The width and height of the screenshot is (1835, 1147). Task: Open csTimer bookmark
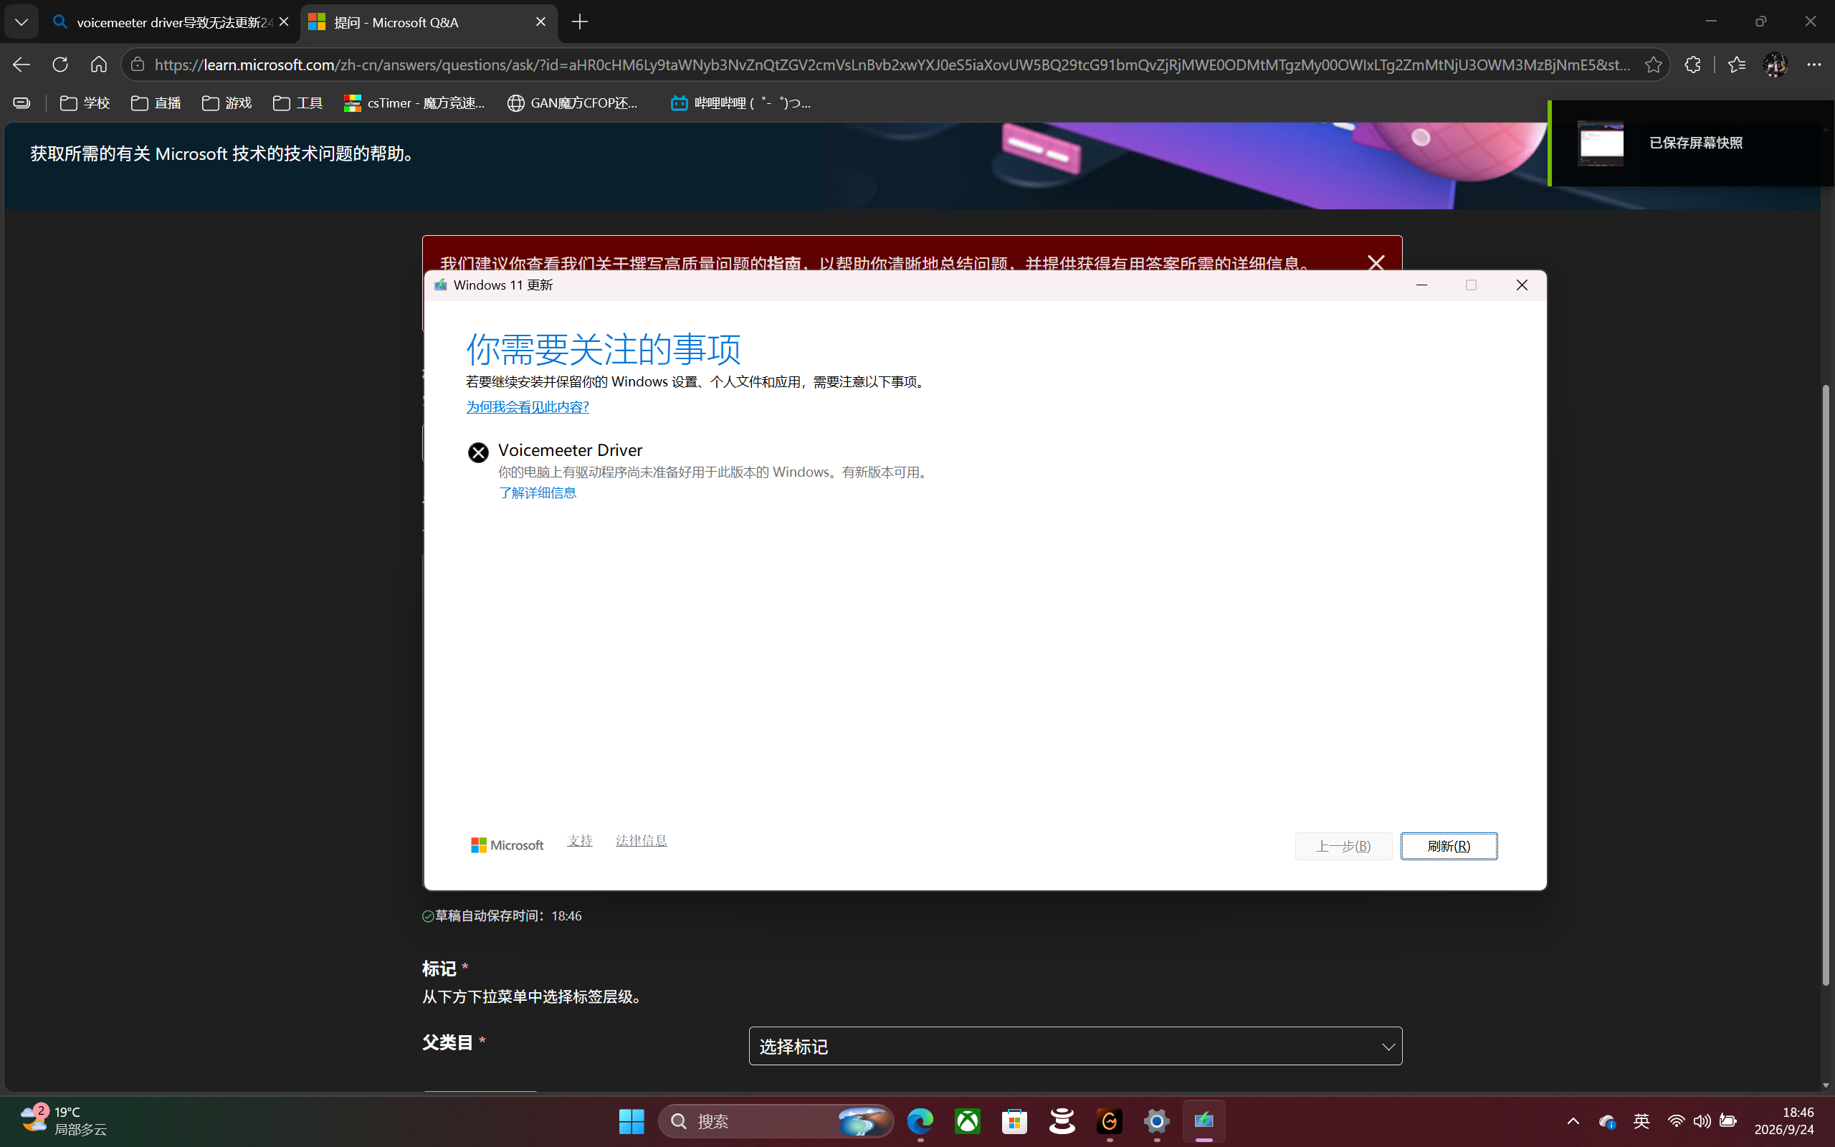tap(414, 103)
